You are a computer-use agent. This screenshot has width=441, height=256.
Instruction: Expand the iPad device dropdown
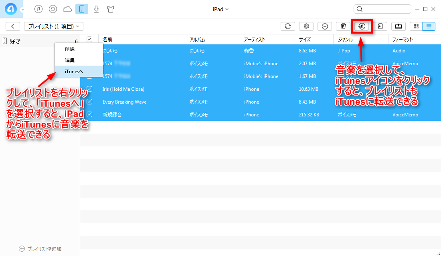point(220,9)
